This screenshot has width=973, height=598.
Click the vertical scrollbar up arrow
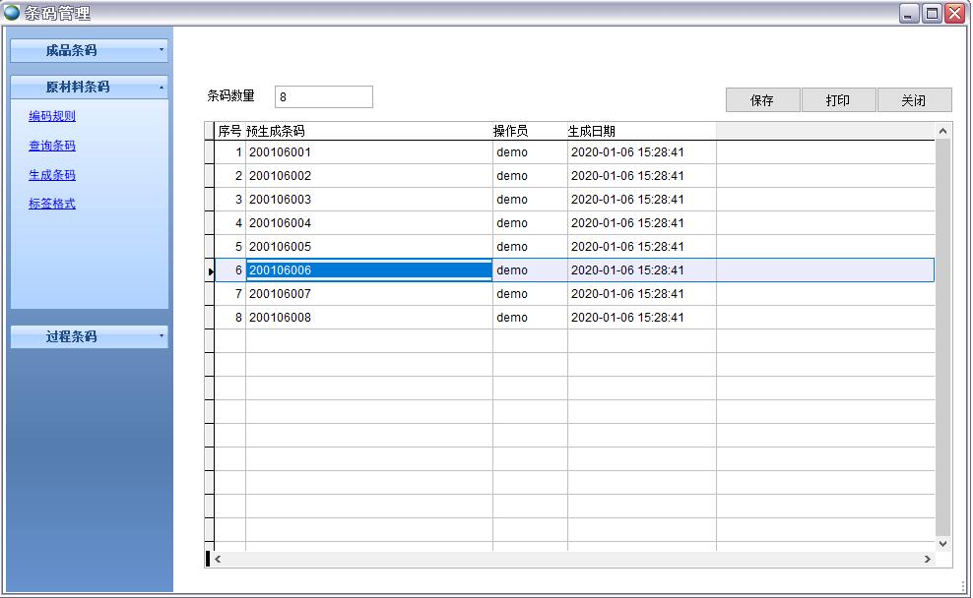click(942, 131)
